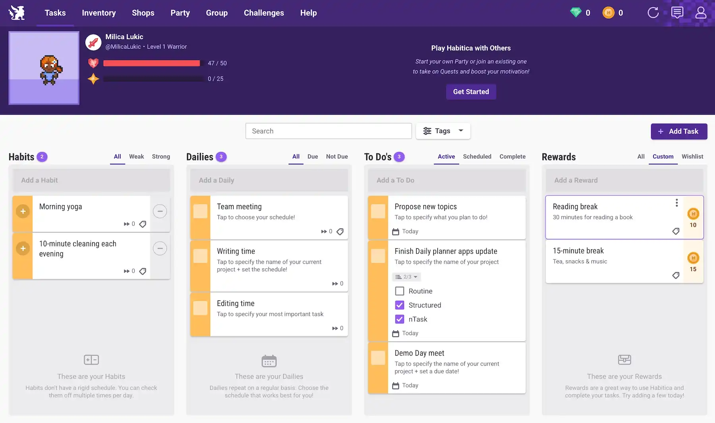Sync with the refresh icon

point(653,13)
